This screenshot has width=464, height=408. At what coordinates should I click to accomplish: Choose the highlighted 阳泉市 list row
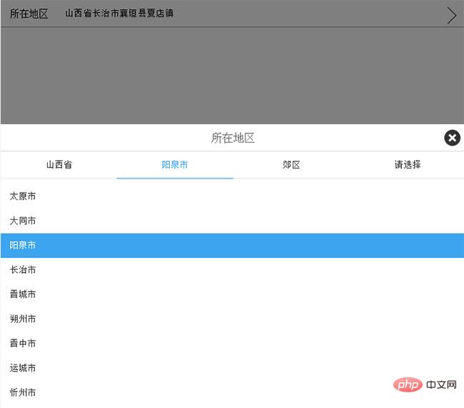tap(232, 245)
